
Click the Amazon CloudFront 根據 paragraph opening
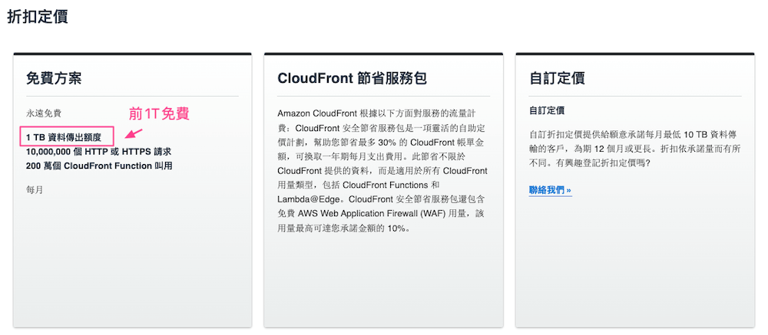coord(324,114)
